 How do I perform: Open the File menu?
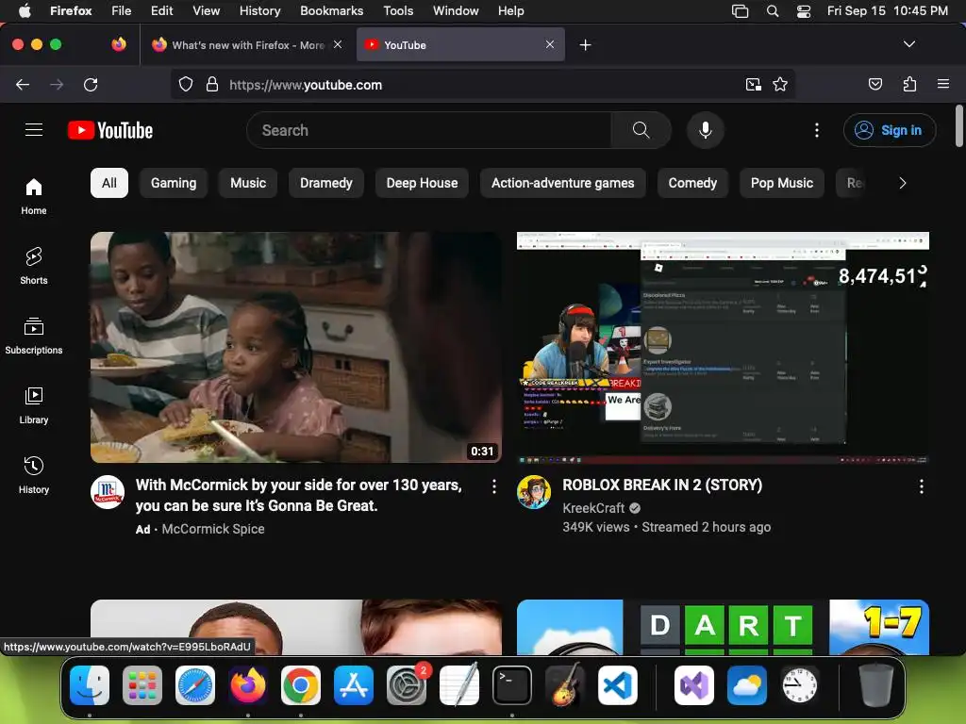(x=122, y=11)
